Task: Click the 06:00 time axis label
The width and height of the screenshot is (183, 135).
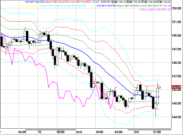Action: coord(22,132)
